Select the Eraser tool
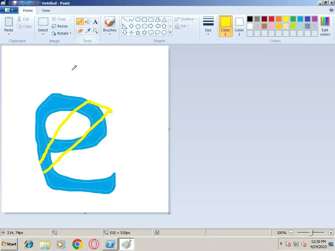The width and height of the screenshot is (335, 251). pos(80,31)
